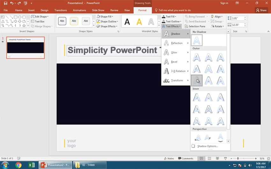271x169 pixels.
Task: Click the Save icon in title bar
Action: (5, 3)
